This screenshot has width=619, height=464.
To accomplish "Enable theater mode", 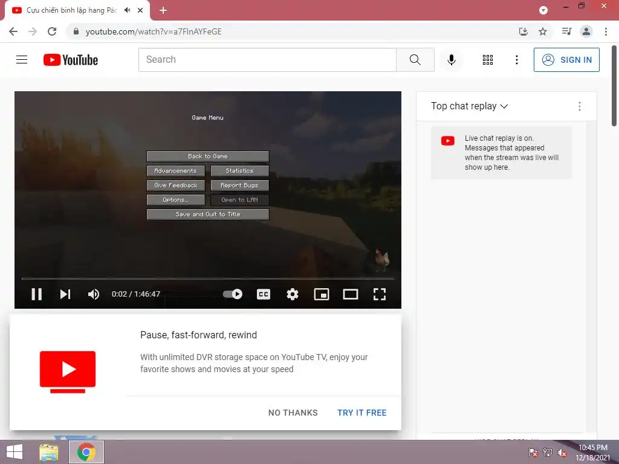I will pyautogui.click(x=351, y=294).
